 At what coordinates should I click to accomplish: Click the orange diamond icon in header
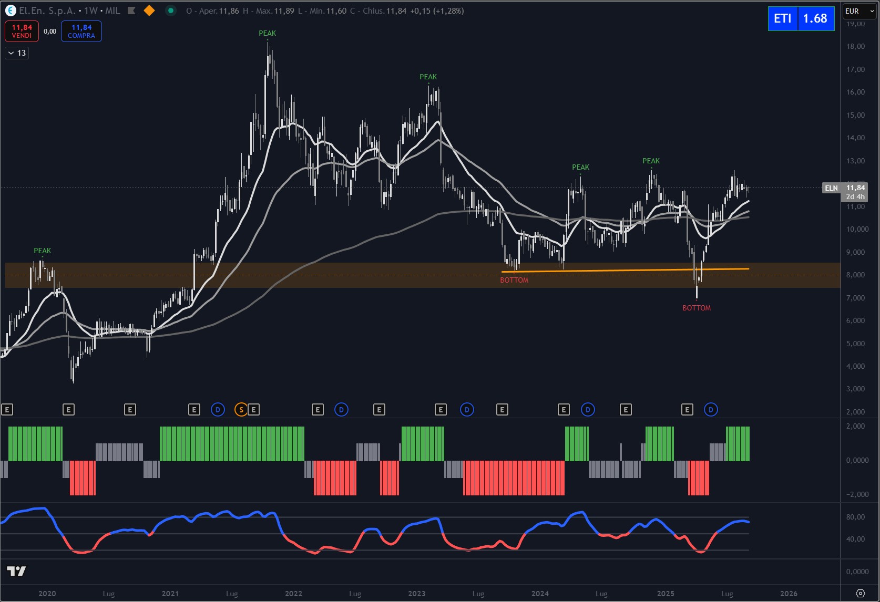149,11
